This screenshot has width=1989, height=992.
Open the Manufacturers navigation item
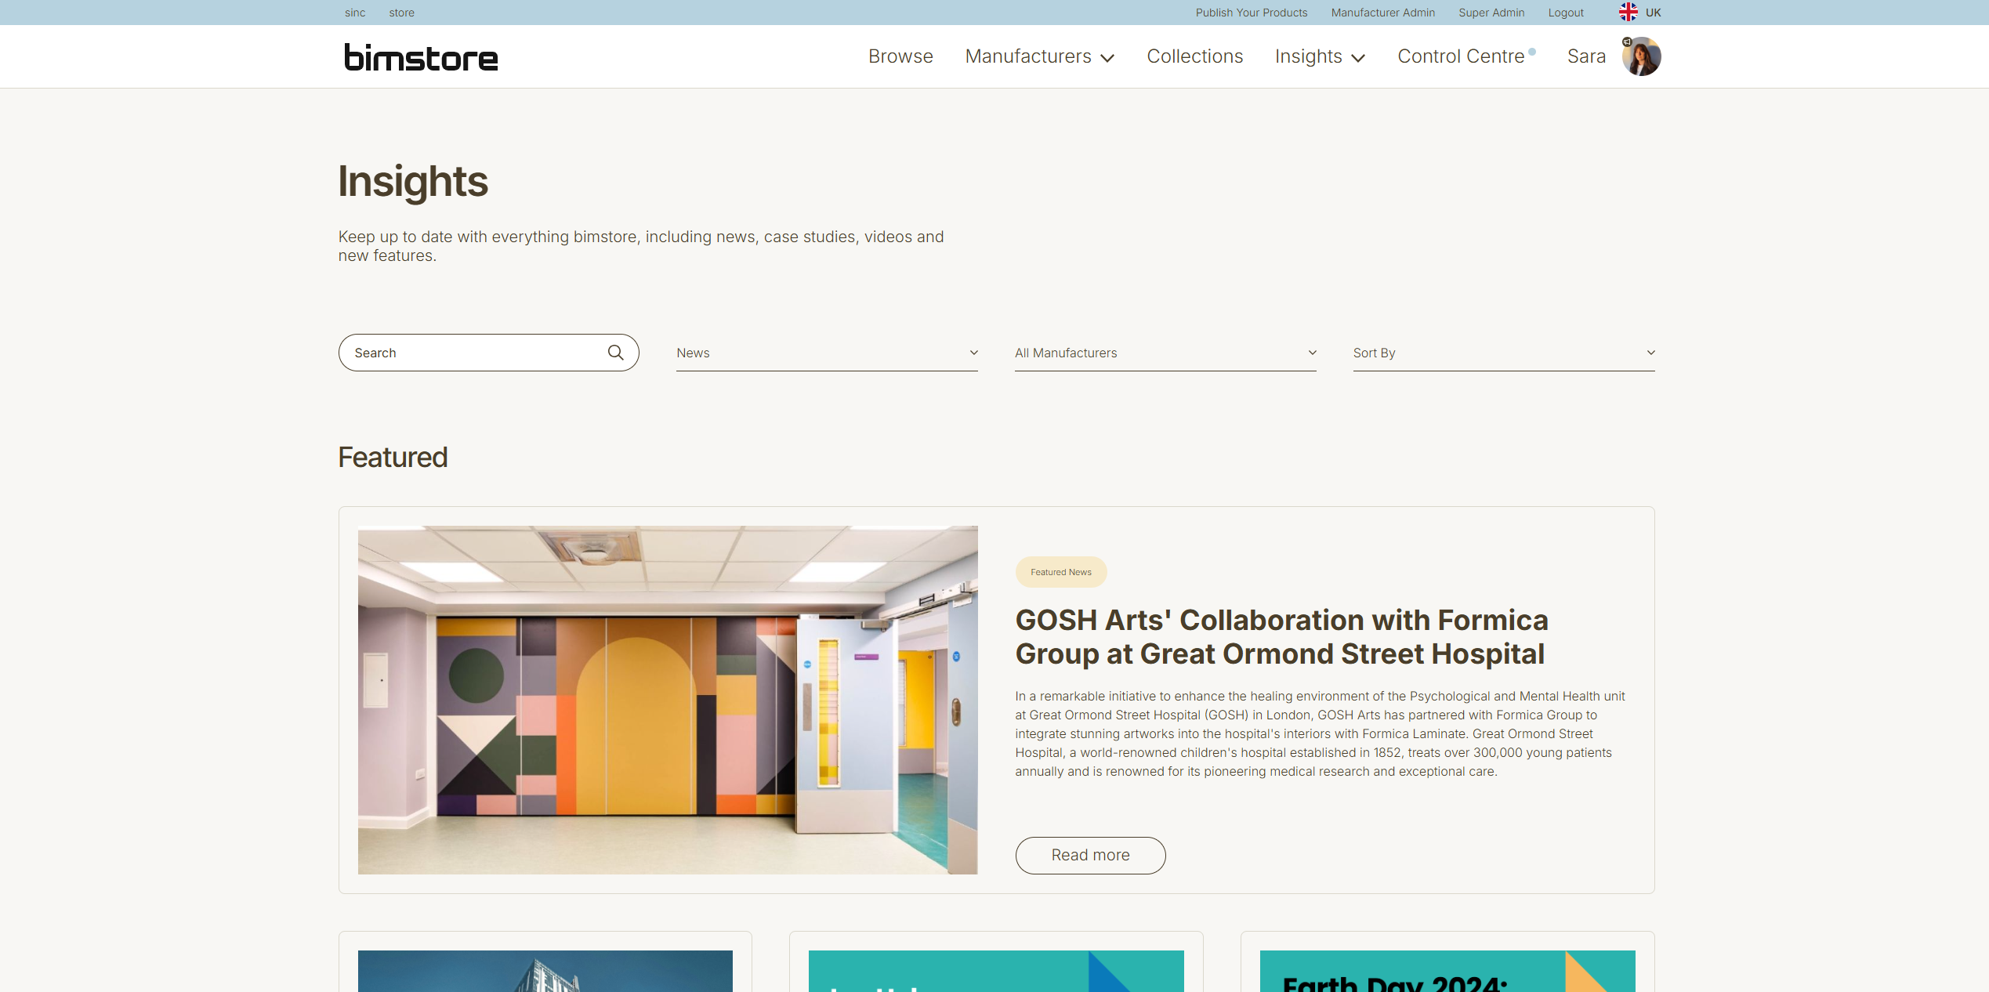1028,56
